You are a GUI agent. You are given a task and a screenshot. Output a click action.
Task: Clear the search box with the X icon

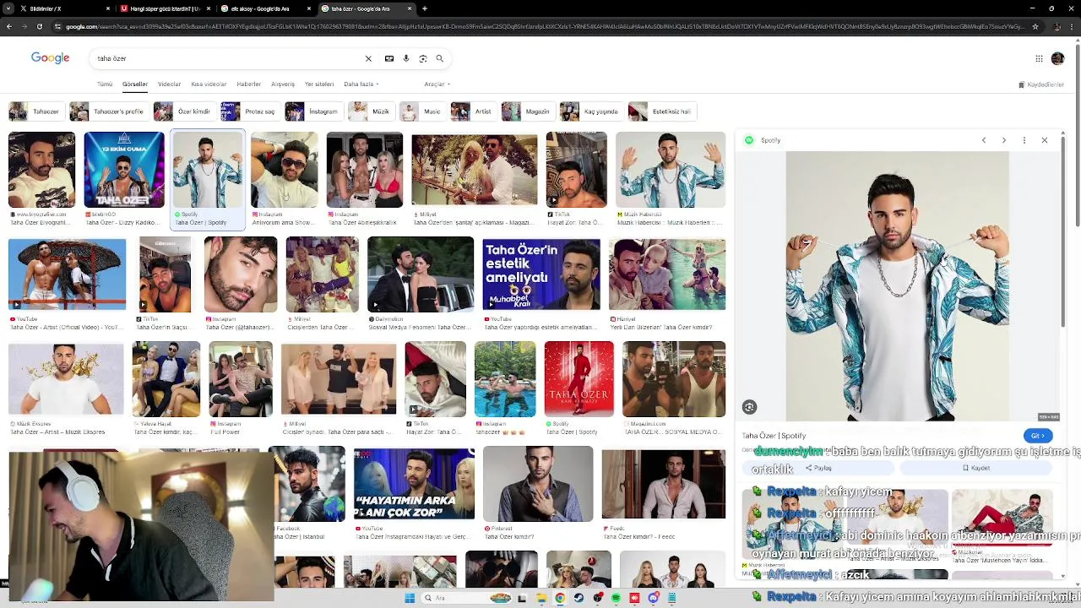point(368,58)
